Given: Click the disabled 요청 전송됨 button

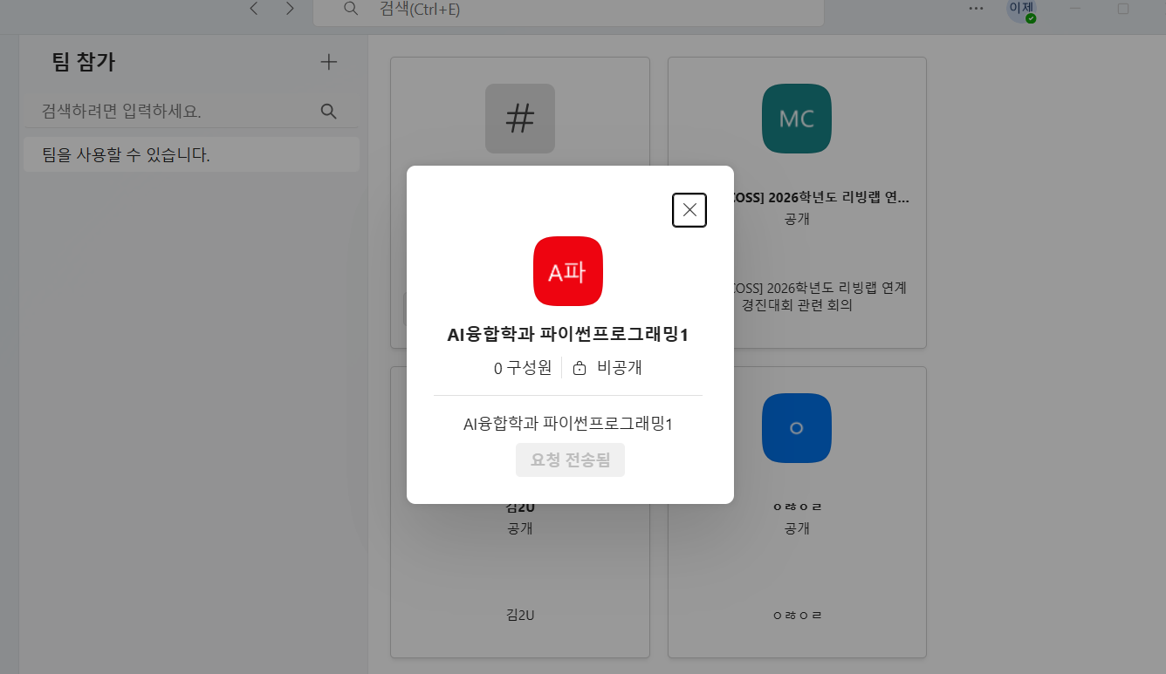Looking at the screenshot, I should click(x=570, y=460).
